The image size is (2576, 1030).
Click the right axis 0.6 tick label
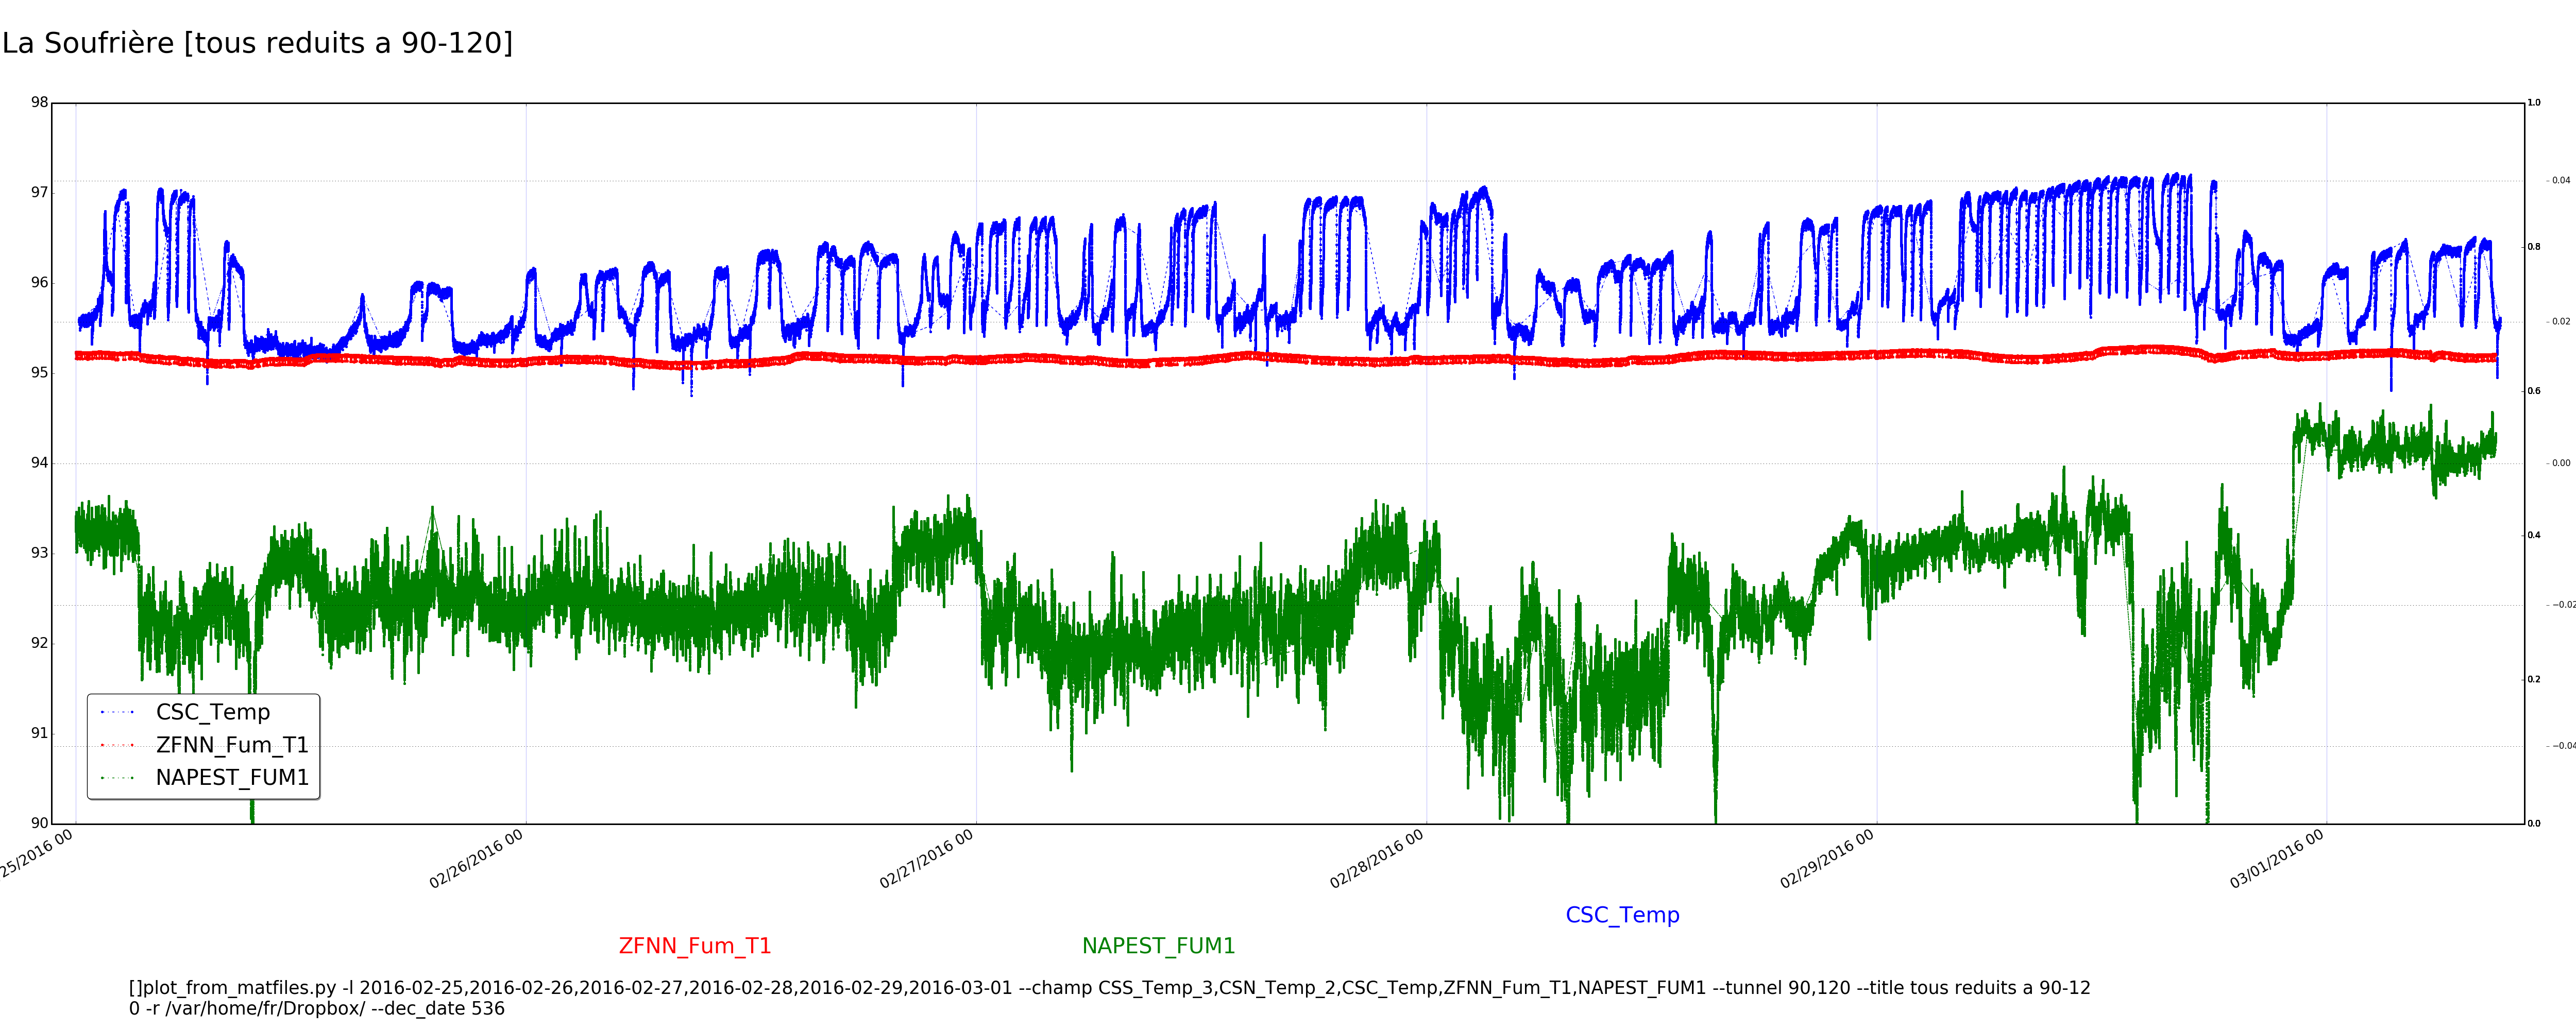tap(2534, 391)
